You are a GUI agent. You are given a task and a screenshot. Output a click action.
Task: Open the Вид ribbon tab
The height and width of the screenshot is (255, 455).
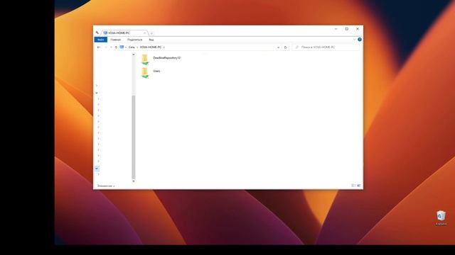tap(151, 40)
